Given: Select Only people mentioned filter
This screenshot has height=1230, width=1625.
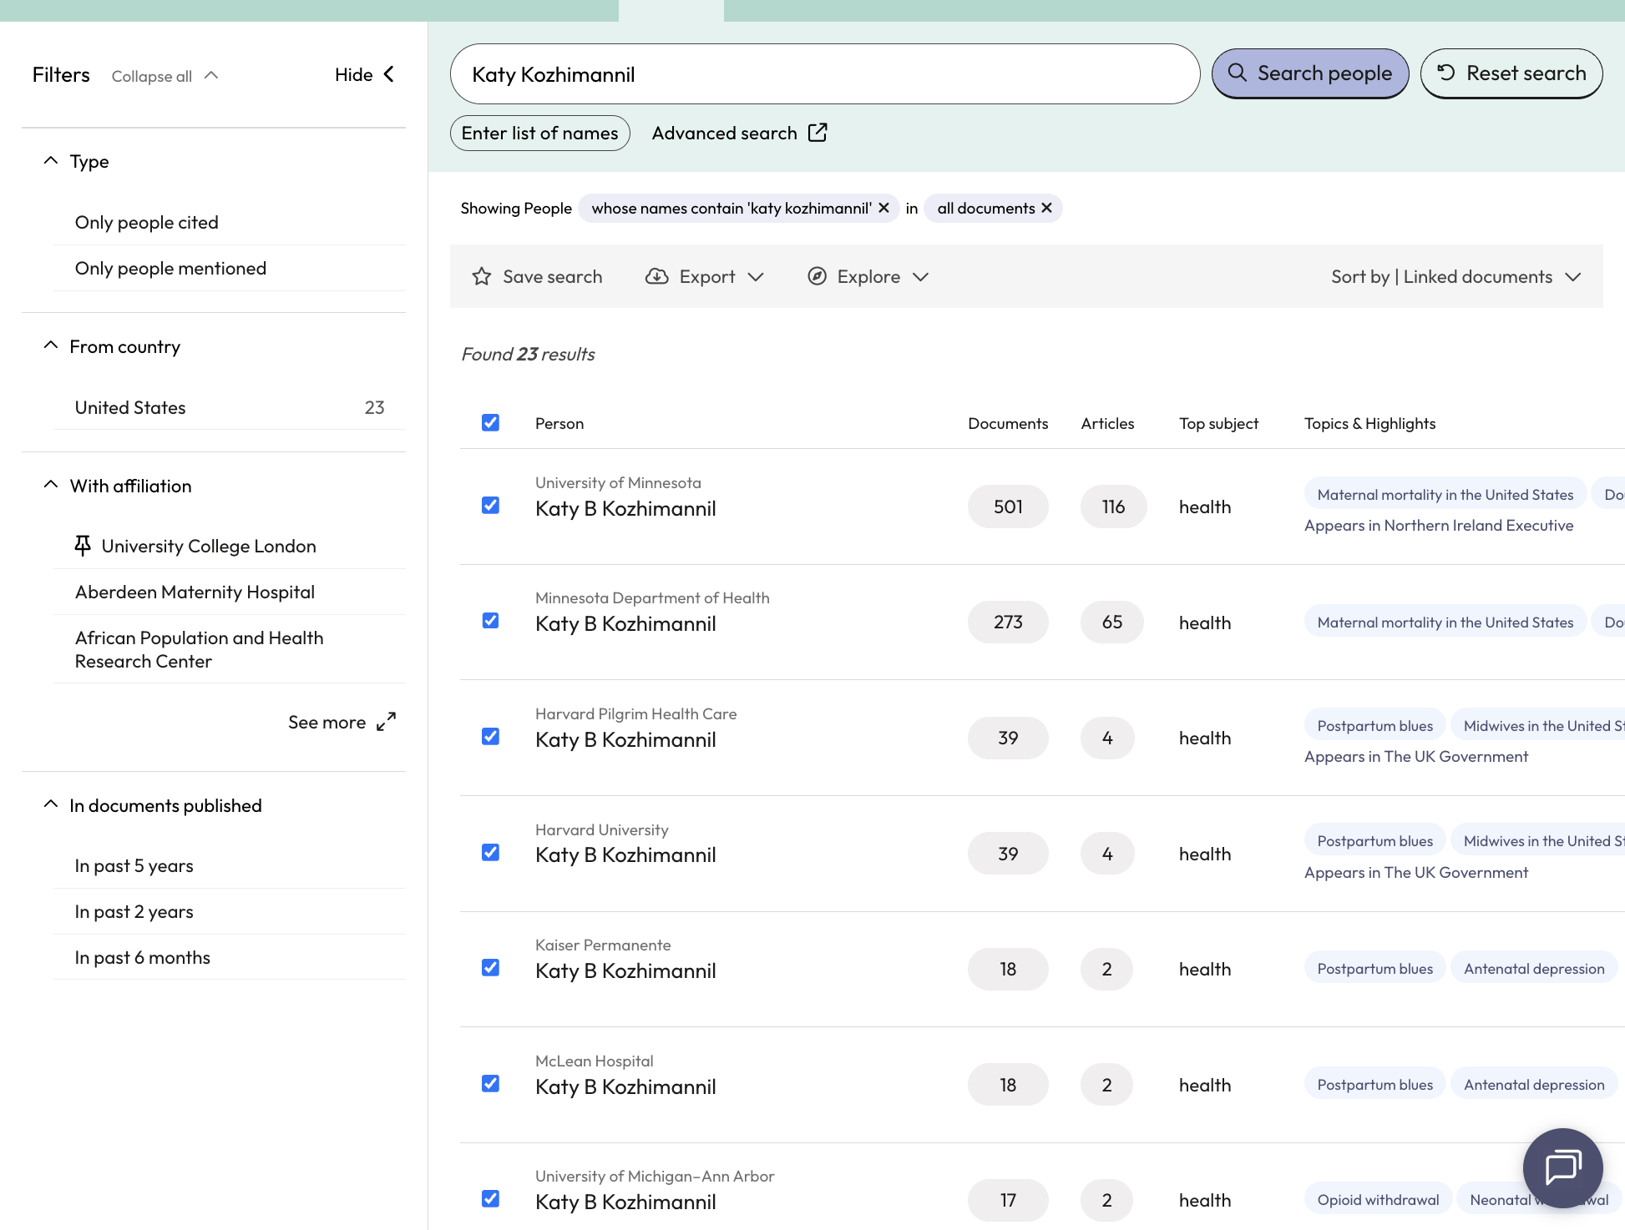Looking at the screenshot, I should click(230, 268).
